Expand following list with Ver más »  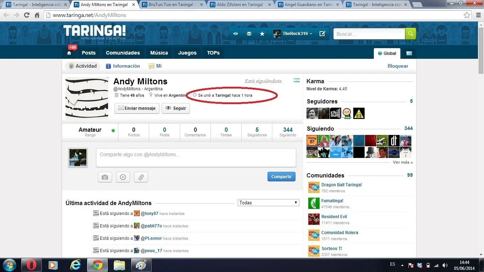[403, 162]
